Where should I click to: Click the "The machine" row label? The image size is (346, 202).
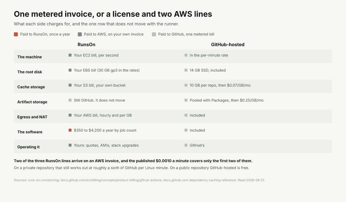click(x=29, y=57)
